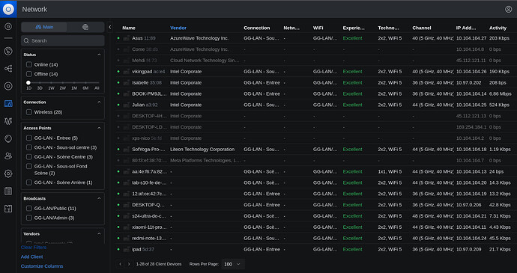This screenshot has height=273, width=517.
Task: Open the speed test statistics sidebar icon
Action: point(8,51)
